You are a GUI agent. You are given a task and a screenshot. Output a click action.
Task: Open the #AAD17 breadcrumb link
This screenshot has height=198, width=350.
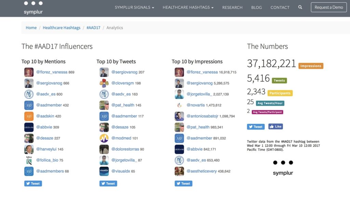click(x=93, y=28)
